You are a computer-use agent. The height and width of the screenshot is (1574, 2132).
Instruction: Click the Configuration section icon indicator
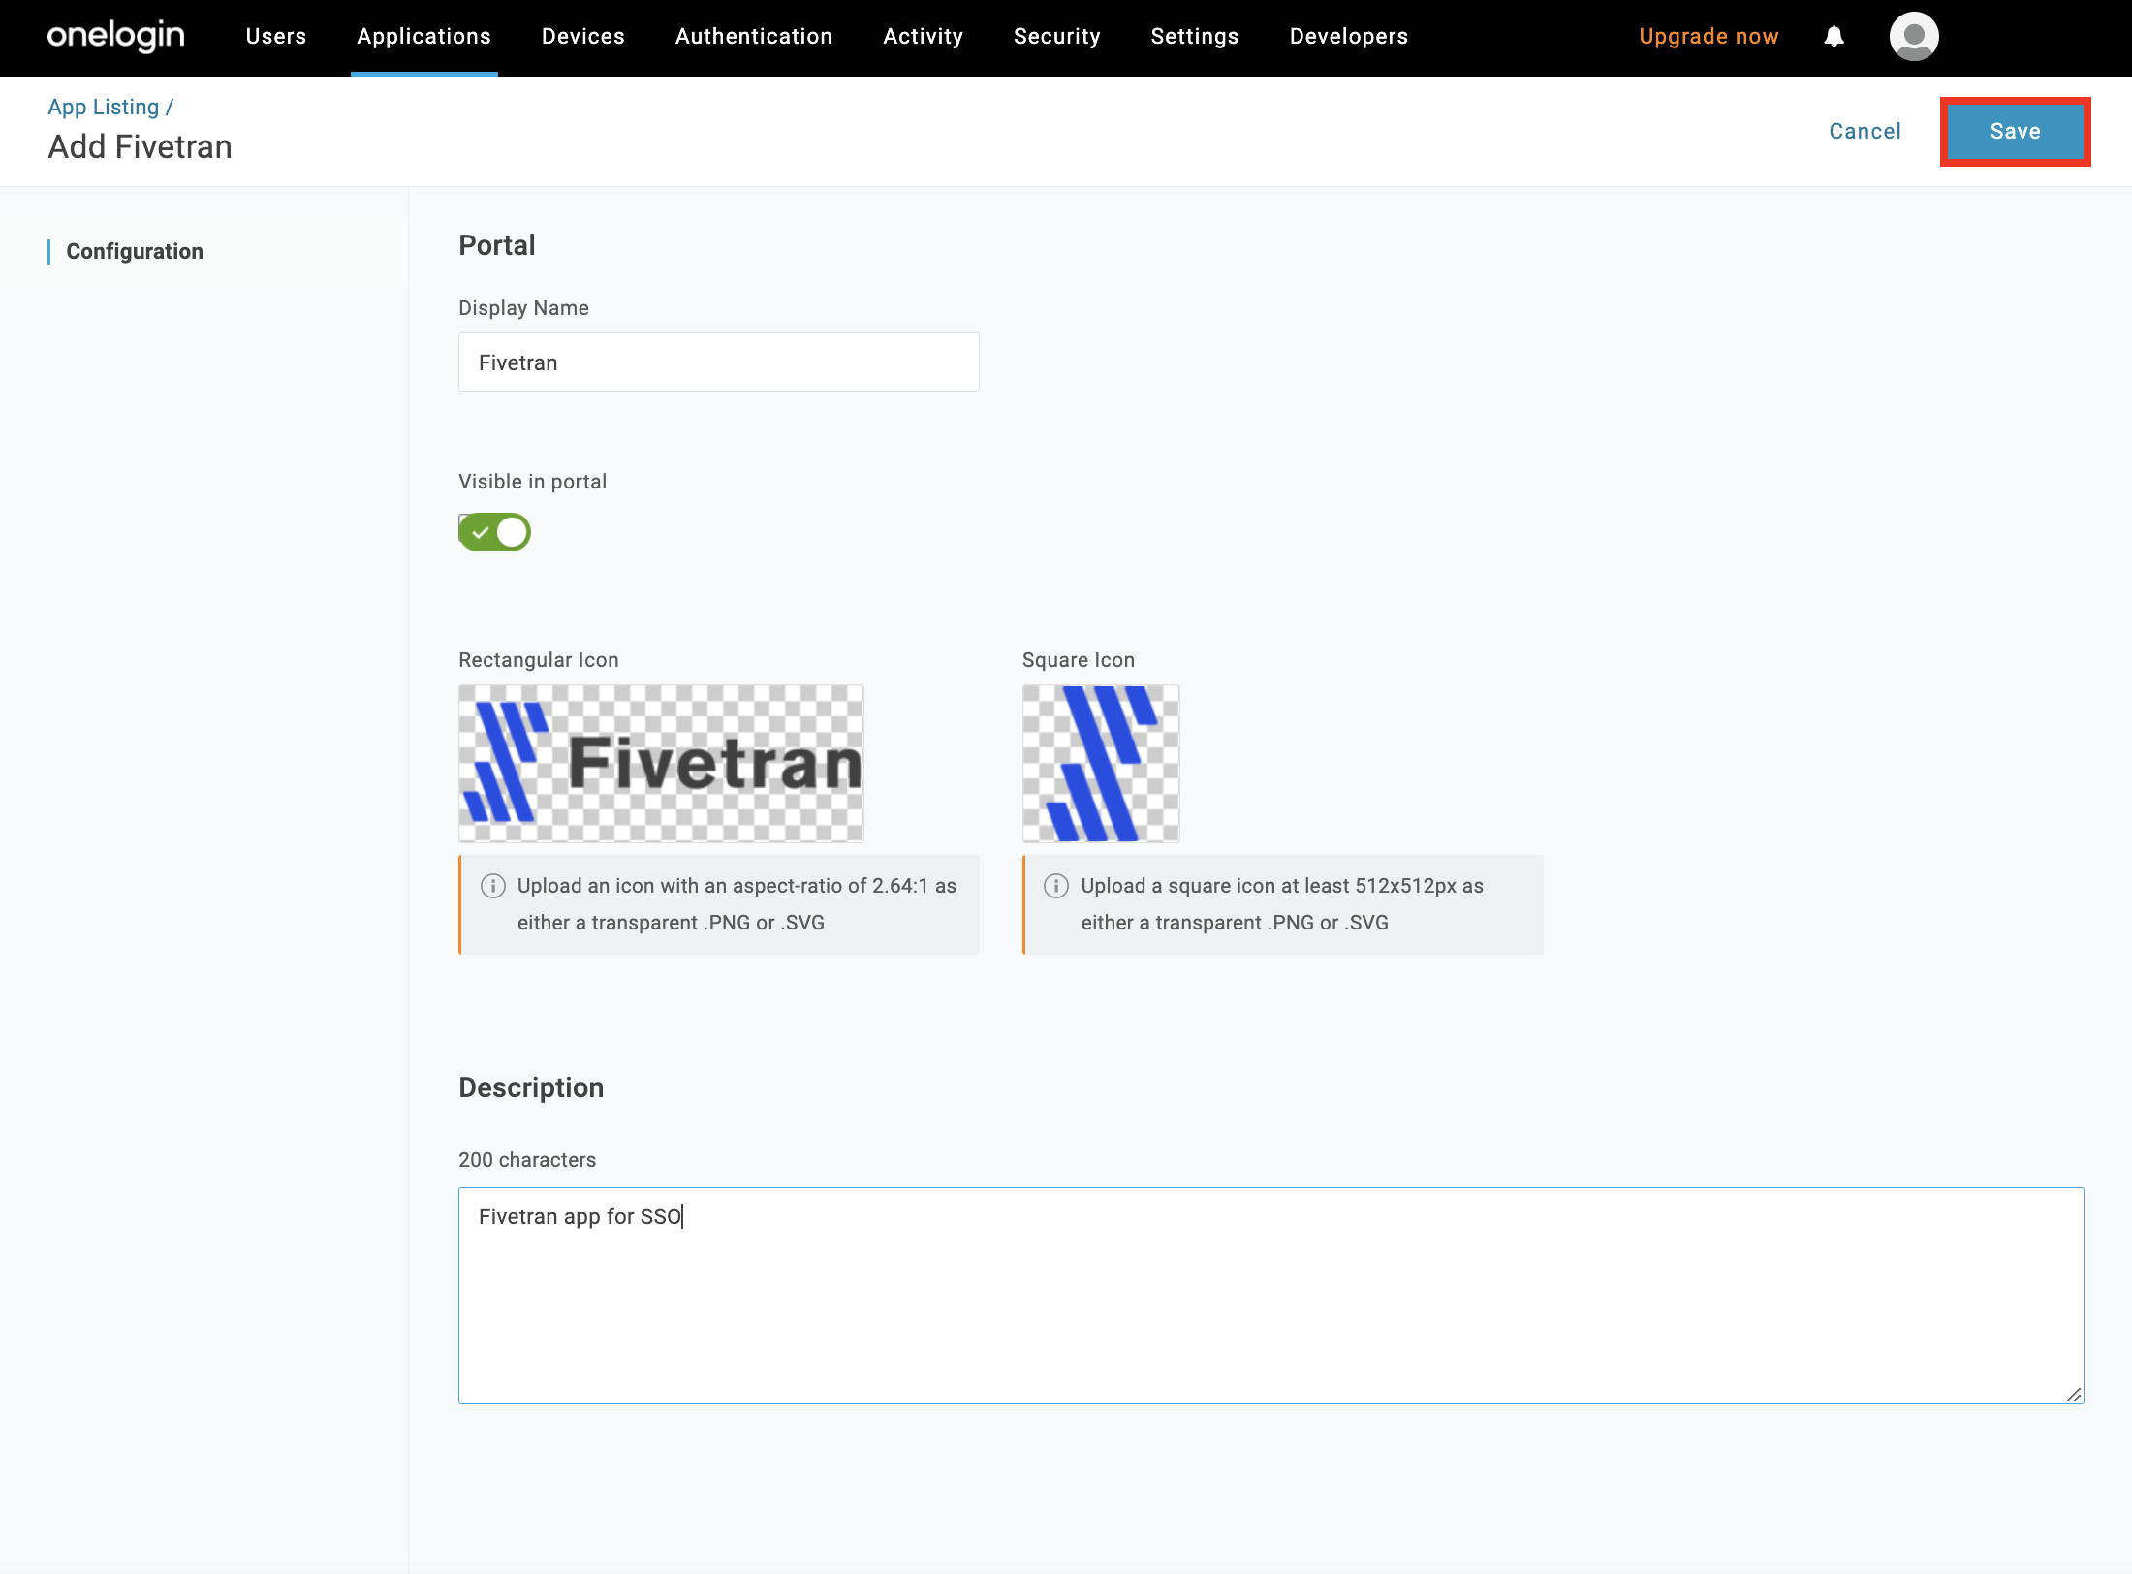(48, 252)
